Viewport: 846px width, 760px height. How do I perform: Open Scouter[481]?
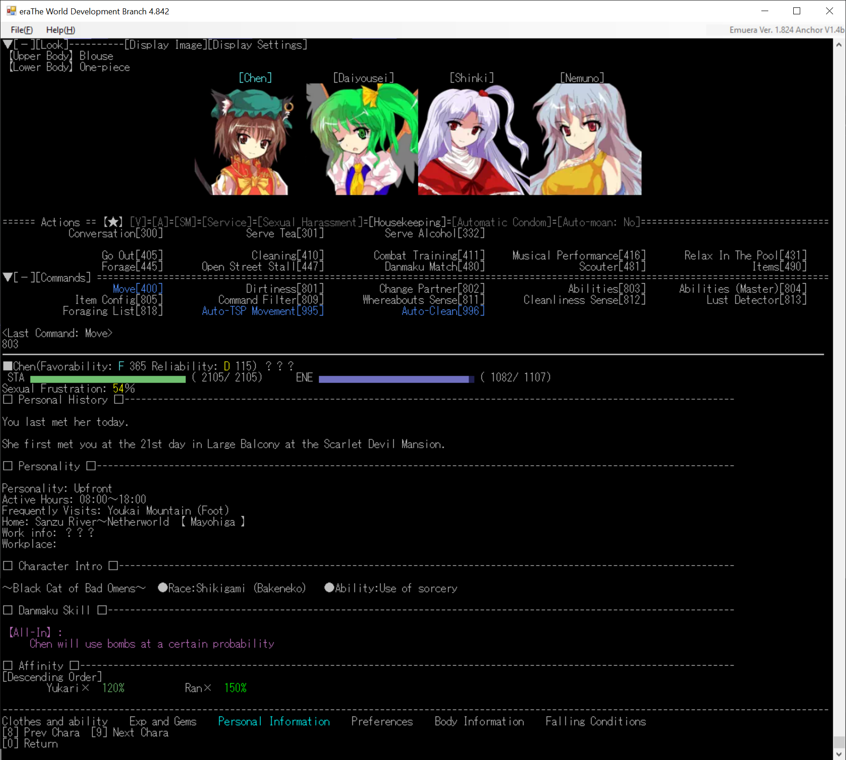click(x=612, y=267)
